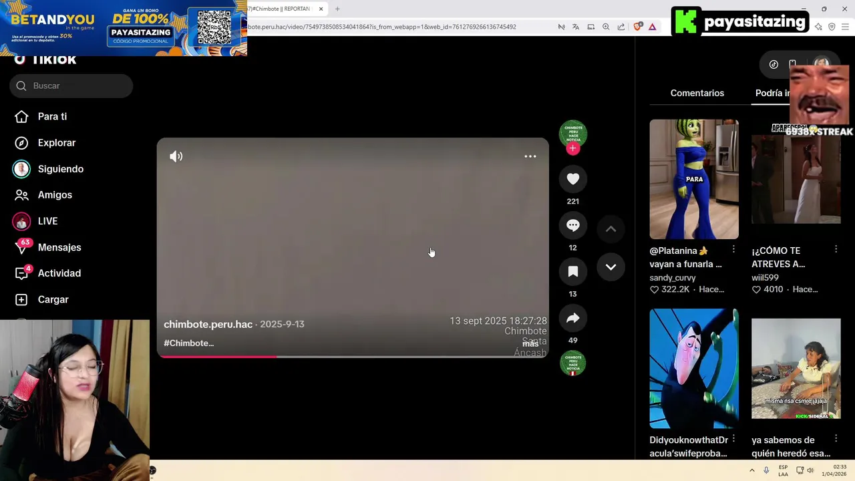Open the phone app icon in top pill

[792, 65]
